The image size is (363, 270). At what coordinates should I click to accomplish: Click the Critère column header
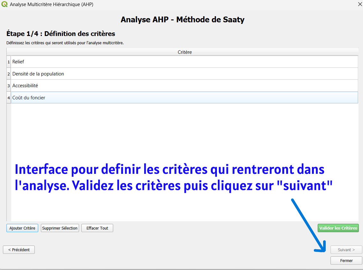click(184, 52)
